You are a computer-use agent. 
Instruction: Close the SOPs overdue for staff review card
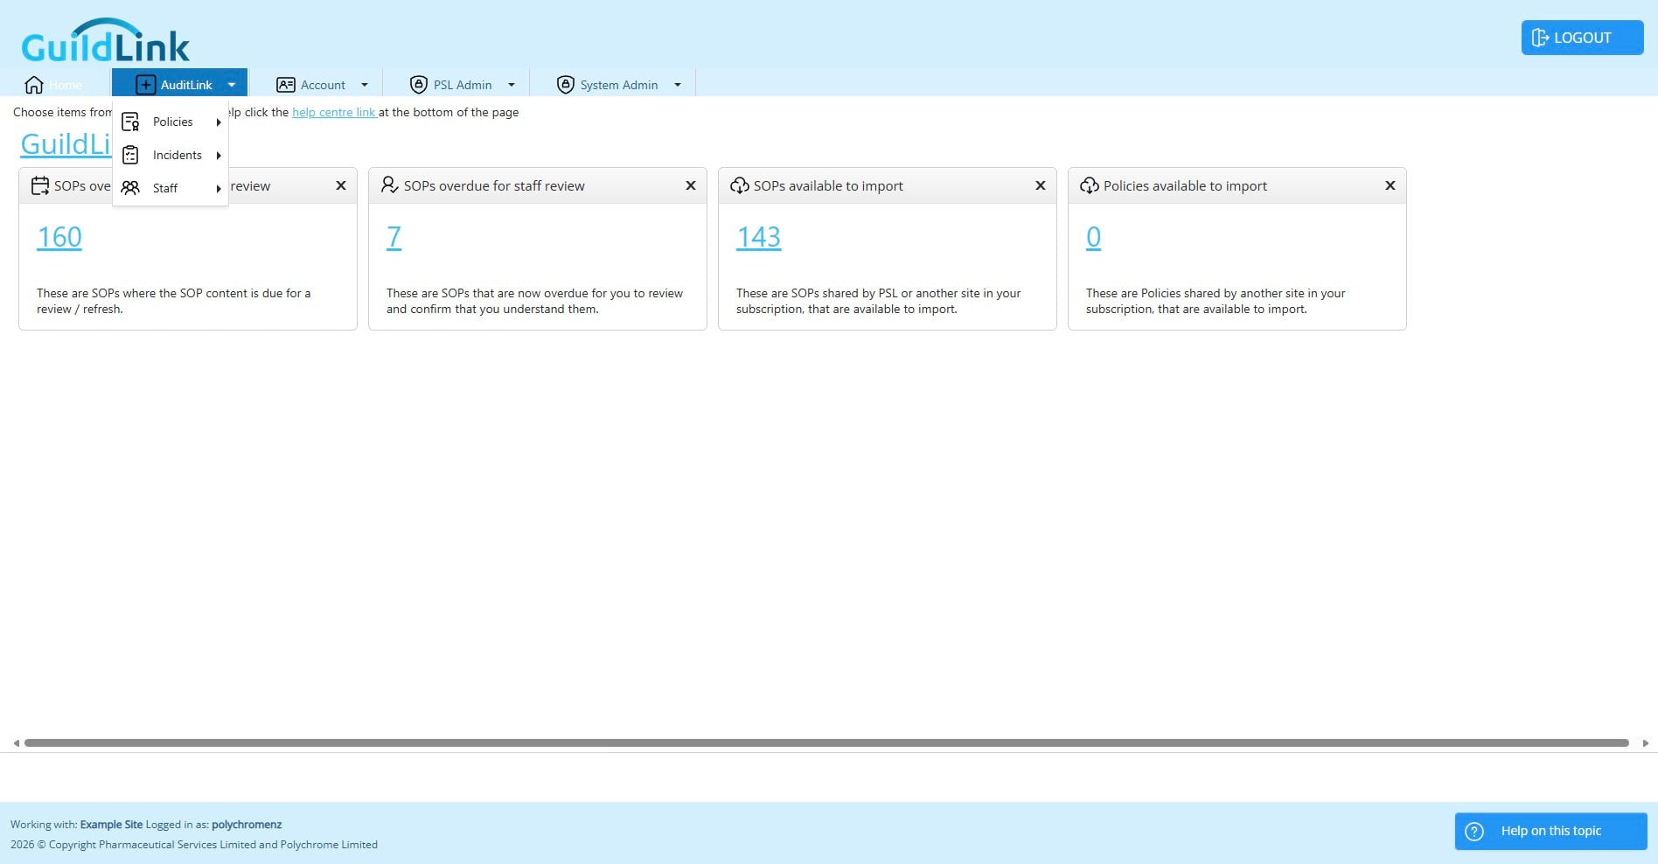coord(691,185)
